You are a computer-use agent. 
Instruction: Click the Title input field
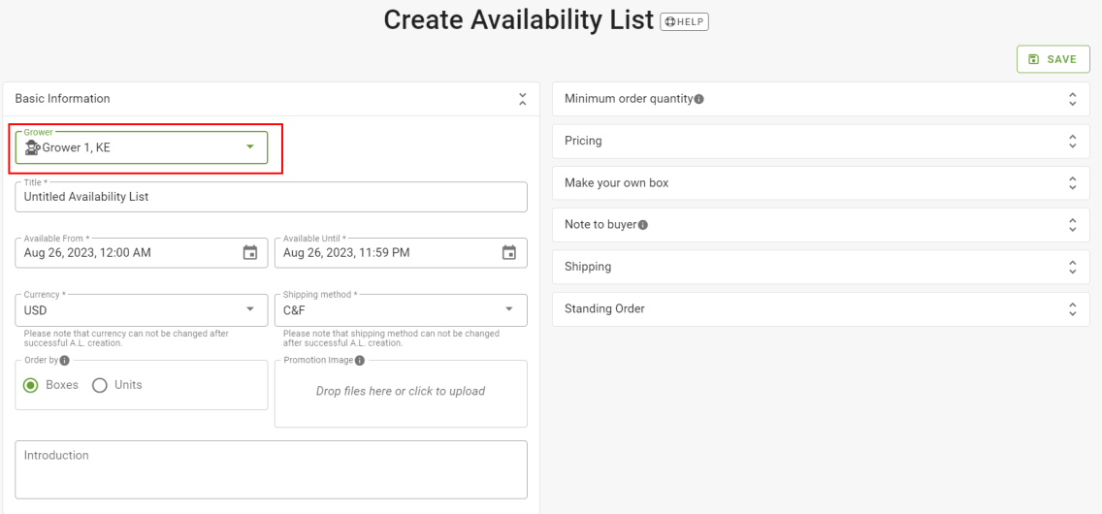tap(271, 197)
